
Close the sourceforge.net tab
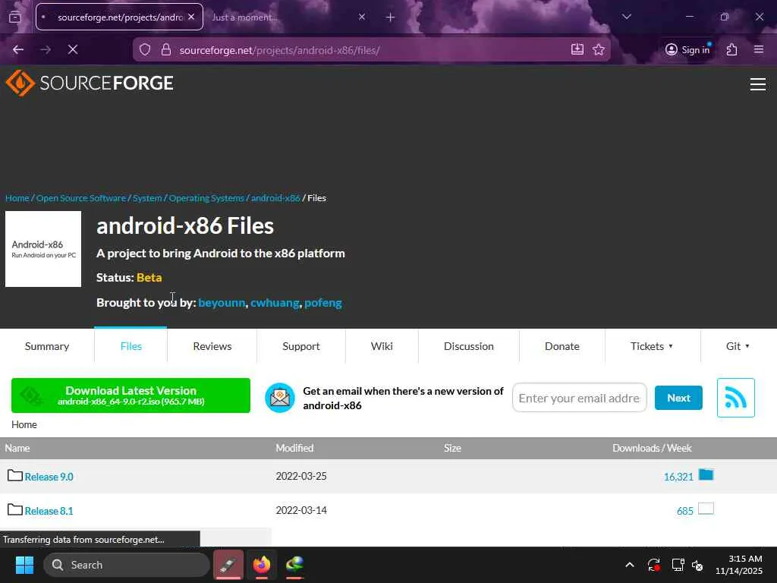[191, 17]
